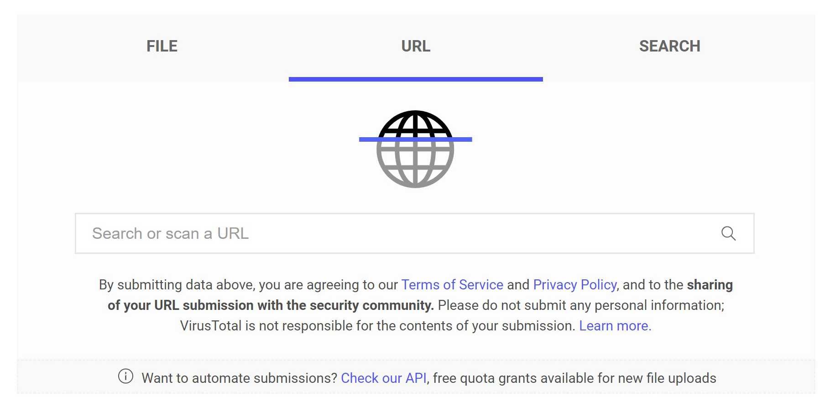The image size is (835, 412).
Task: Open the SEARCH tab
Action: pyautogui.click(x=669, y=46)
